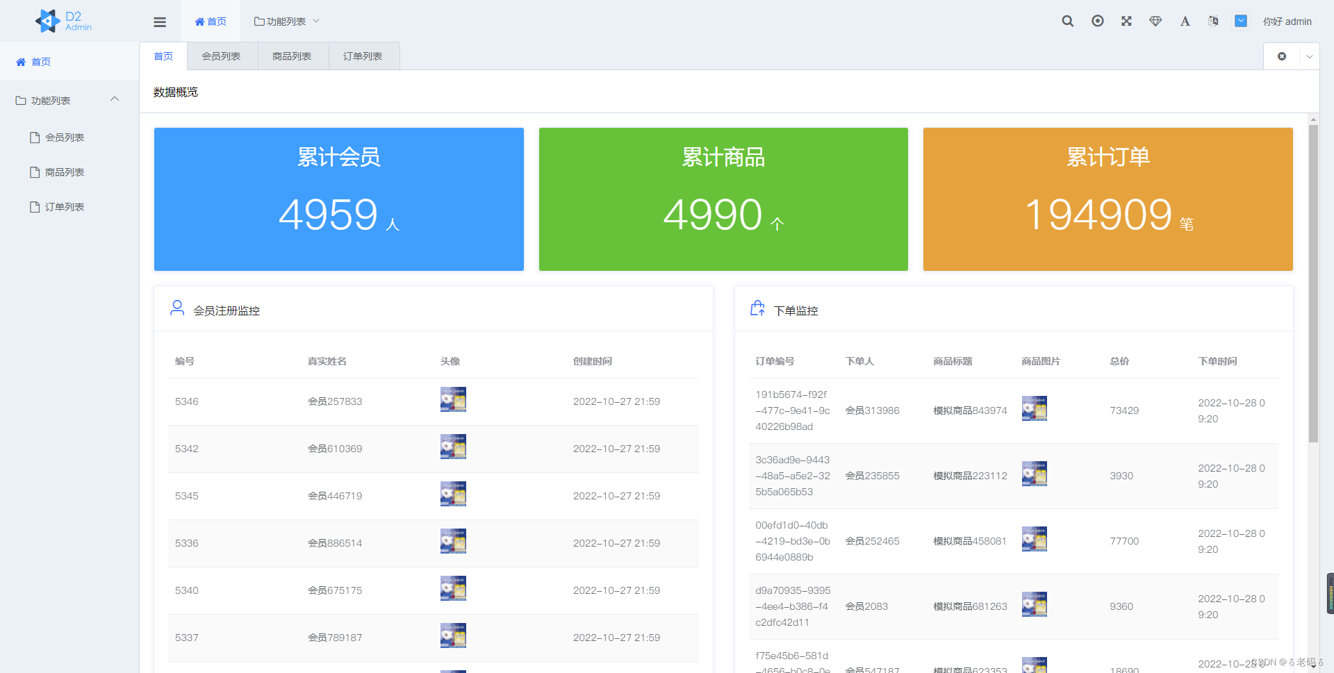Click the document icon for 订单列表
This screenshot has height=673, width=1334.
(35, 207)
